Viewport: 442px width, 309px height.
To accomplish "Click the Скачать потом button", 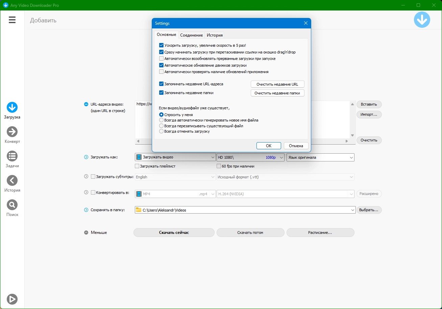I will (x=250, y=233).
